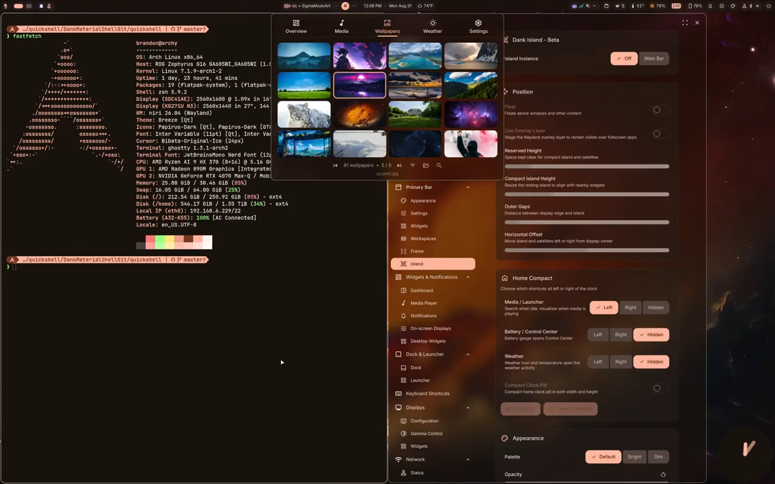This screenshot has height=484, width=775.
Task: Adjust the Reserved Height slider
Action: tap(587, 167)
